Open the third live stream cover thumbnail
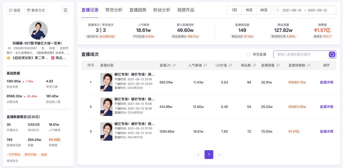343x168 pixels. (x=106, y=131)
